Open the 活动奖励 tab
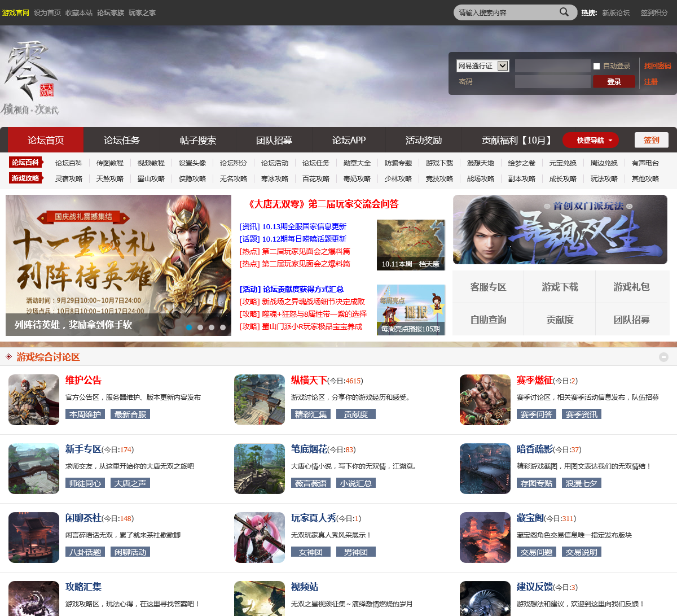Image resolution: width=677 pixels, height=616 pixels. point(424,140)
